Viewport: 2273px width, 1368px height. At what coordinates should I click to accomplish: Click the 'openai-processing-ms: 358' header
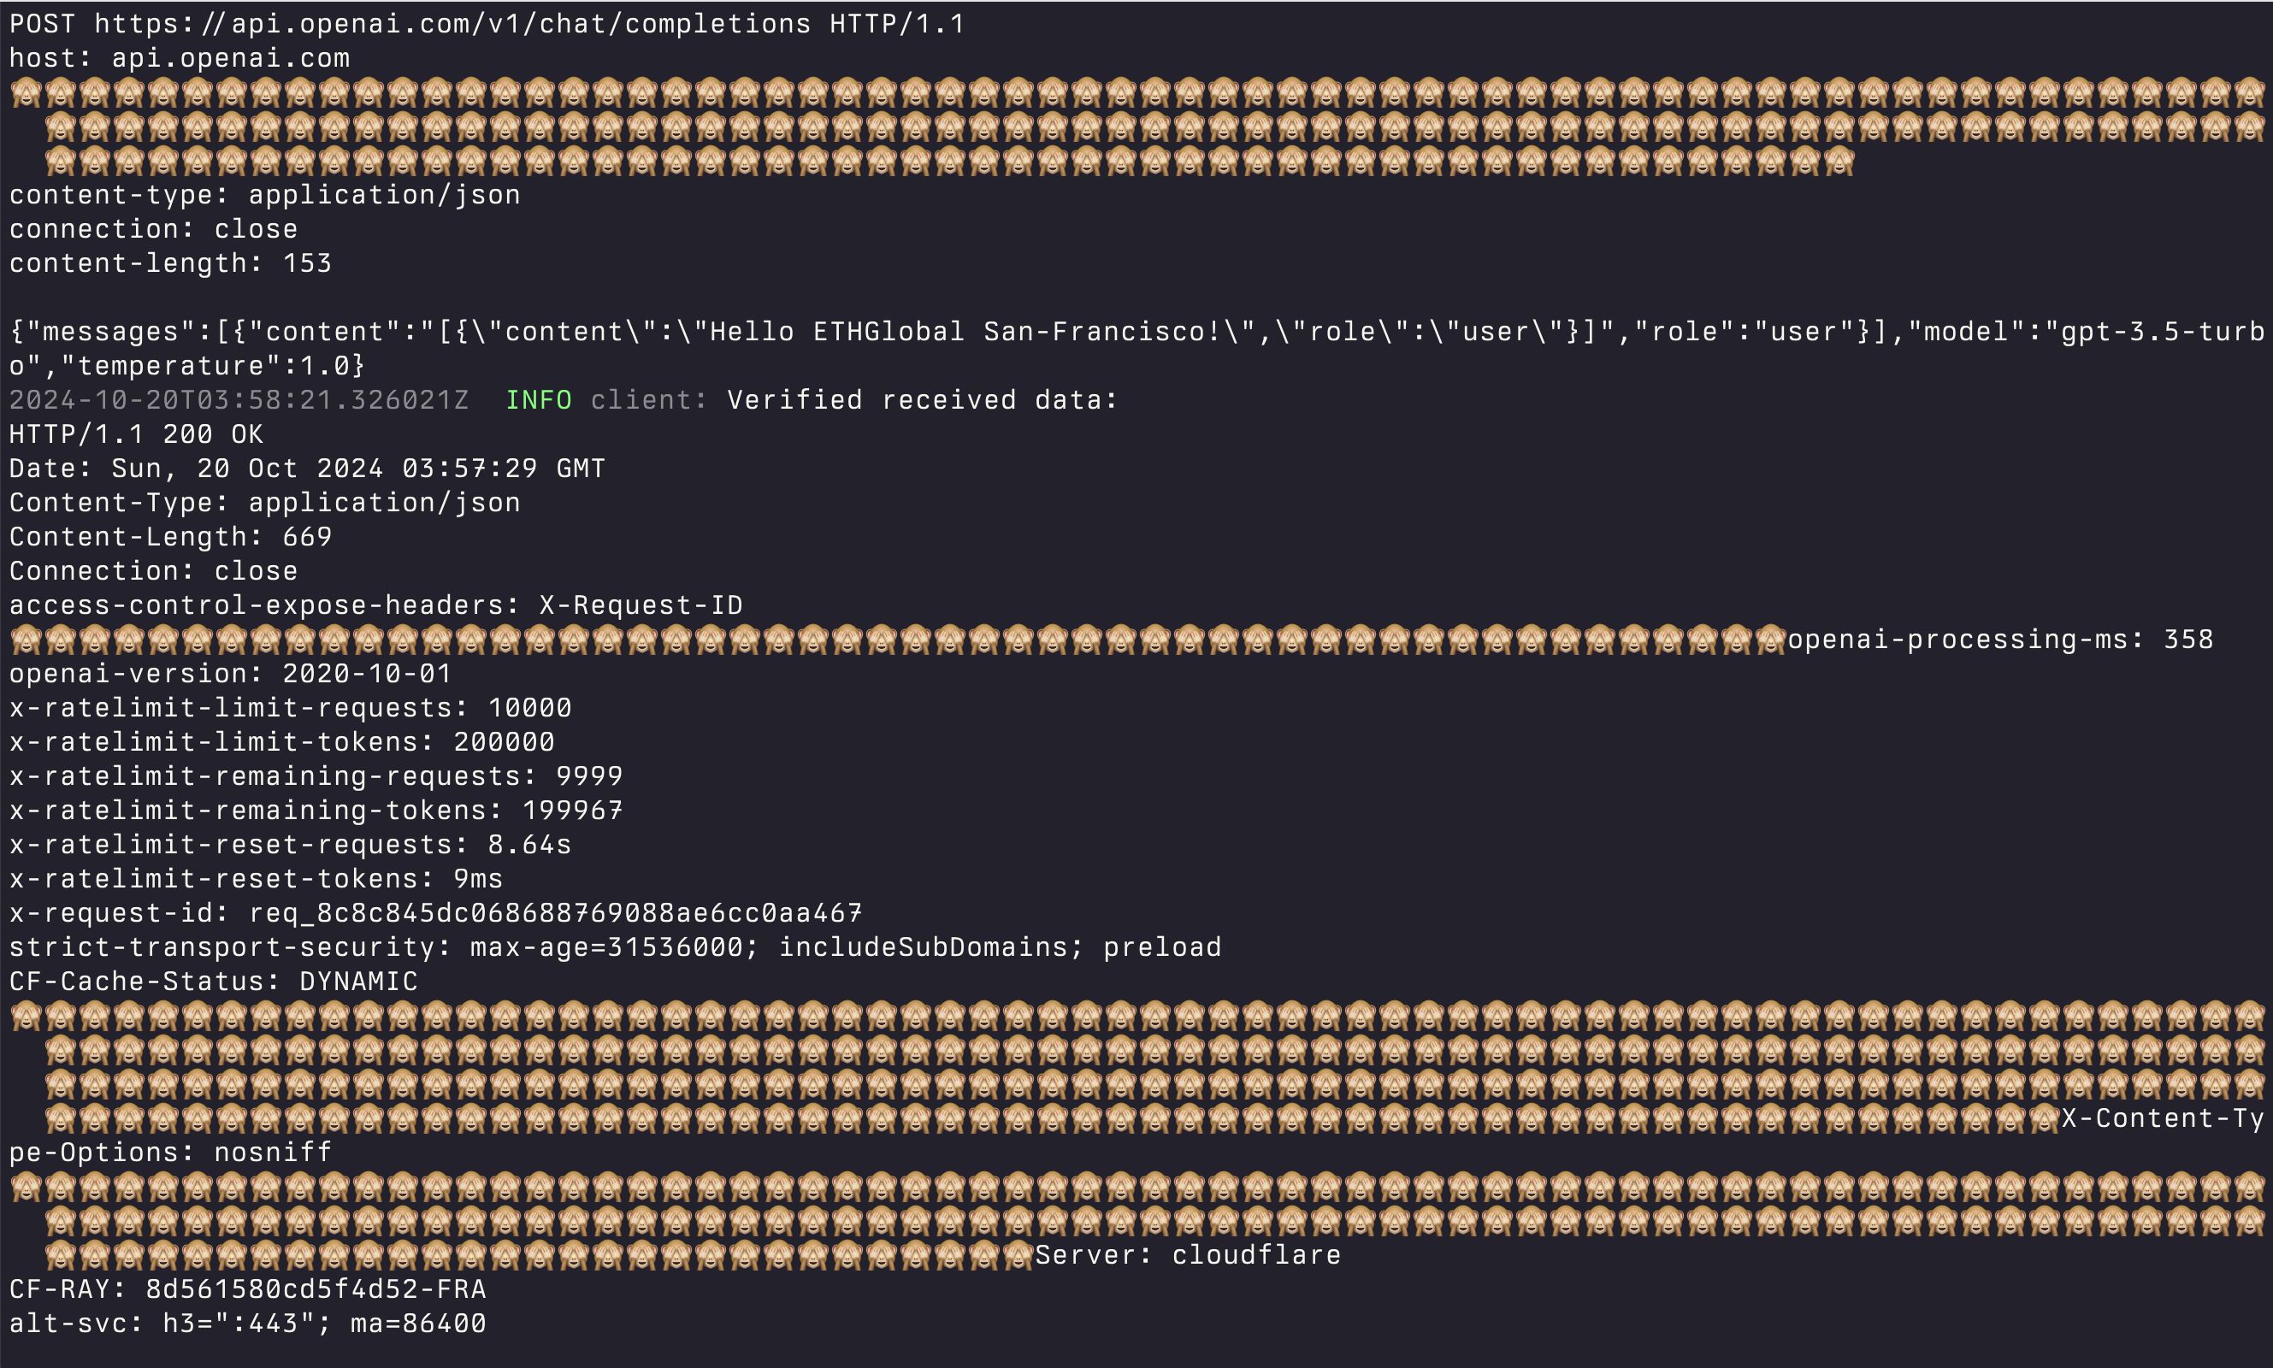(2000, 639)
